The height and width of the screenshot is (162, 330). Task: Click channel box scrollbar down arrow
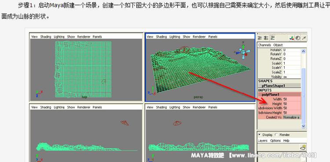[303, 126]
